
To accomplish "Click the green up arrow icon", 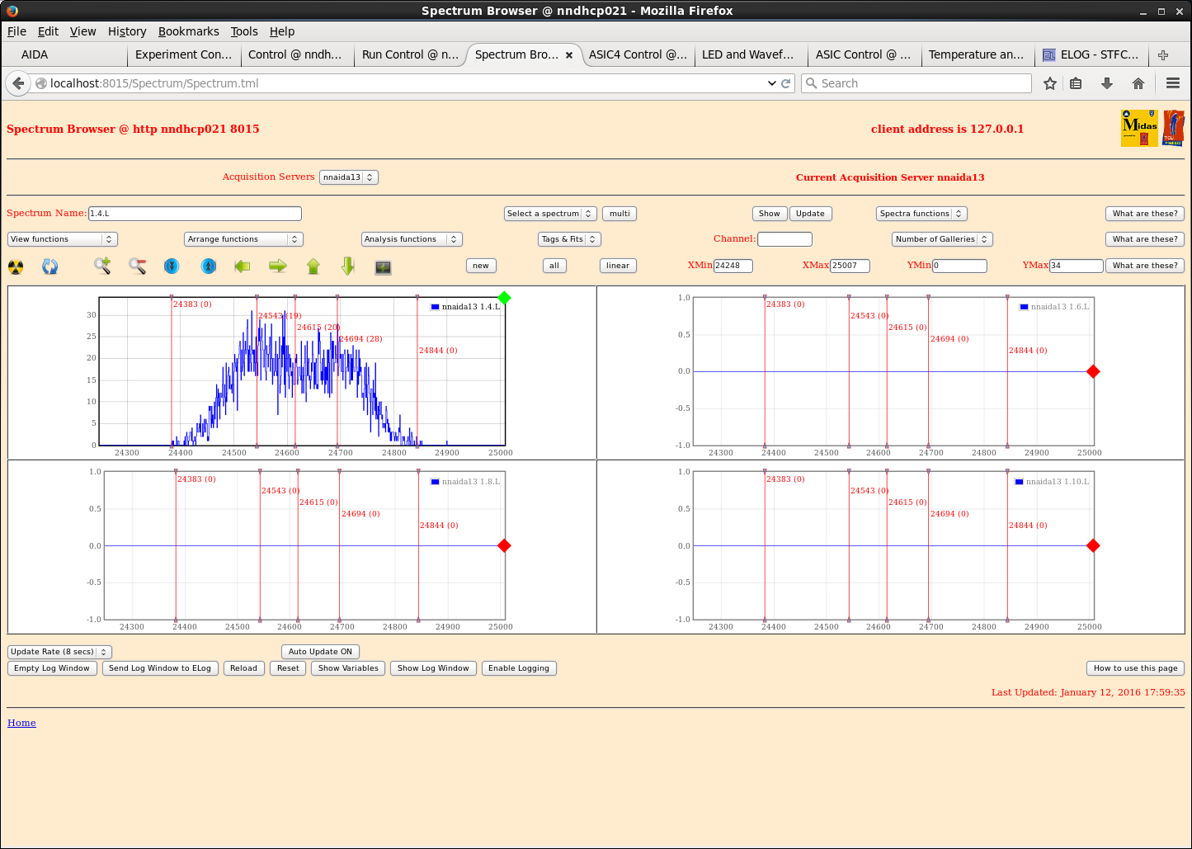I will (x=313, y=266).
